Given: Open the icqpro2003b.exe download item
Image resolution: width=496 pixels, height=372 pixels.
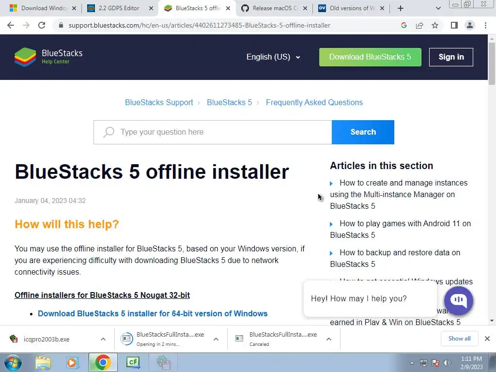Looking at the screenshot, I should point(47,339).
